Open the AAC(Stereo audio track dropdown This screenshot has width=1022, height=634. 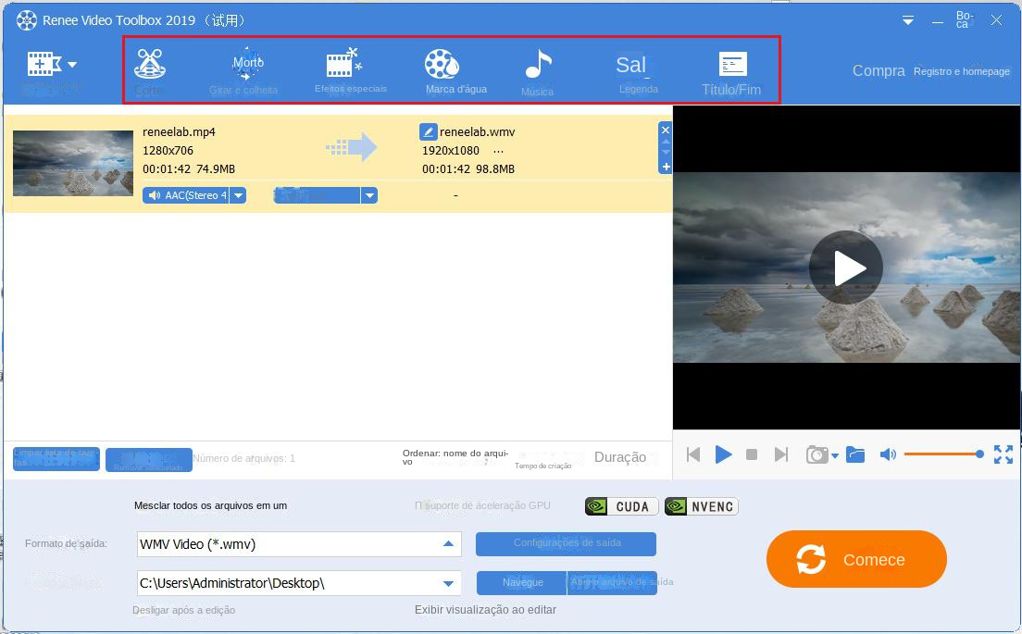[x=238, y=195]
